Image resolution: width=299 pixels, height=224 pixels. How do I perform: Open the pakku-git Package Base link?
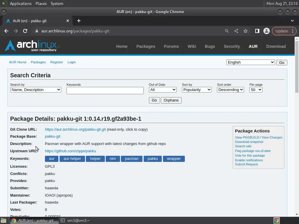tap(53, 136)
